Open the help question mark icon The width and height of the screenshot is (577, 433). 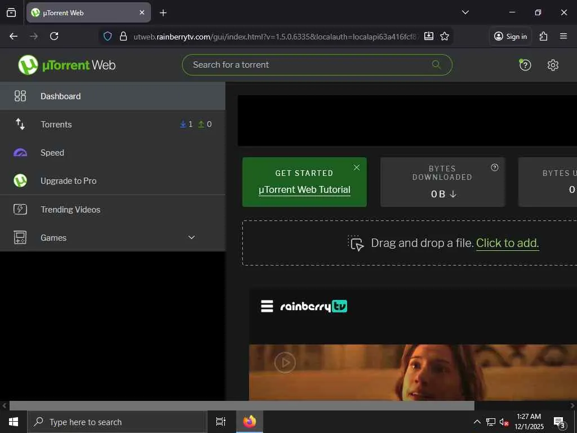tap(525, 65)
